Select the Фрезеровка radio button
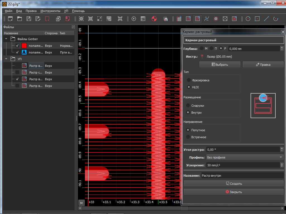Image resolution: width=286 pixels, height=214 pixels. (x=189, y=80)
